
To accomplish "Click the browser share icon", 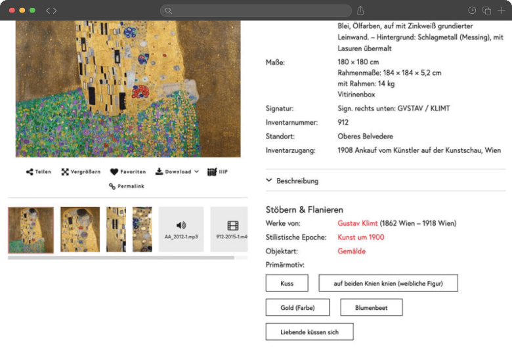I will (x=360, y=11).
